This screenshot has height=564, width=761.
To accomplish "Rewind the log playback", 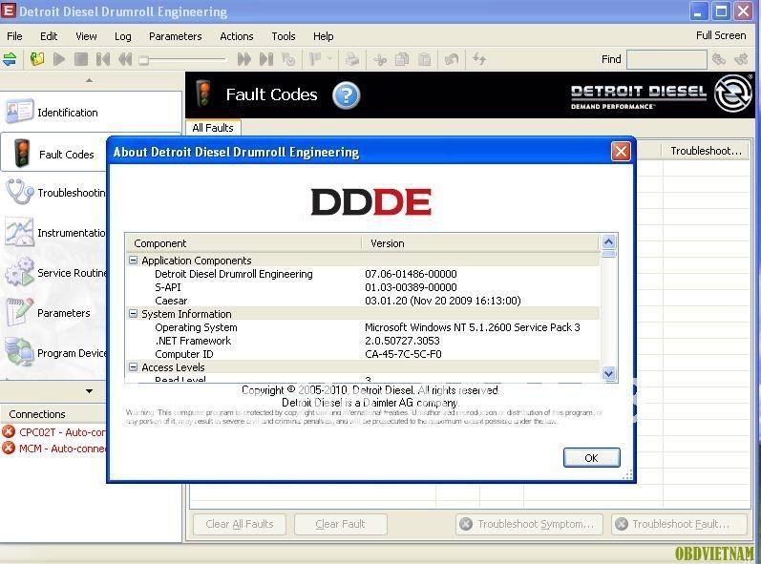I will [x=125, y=59].
